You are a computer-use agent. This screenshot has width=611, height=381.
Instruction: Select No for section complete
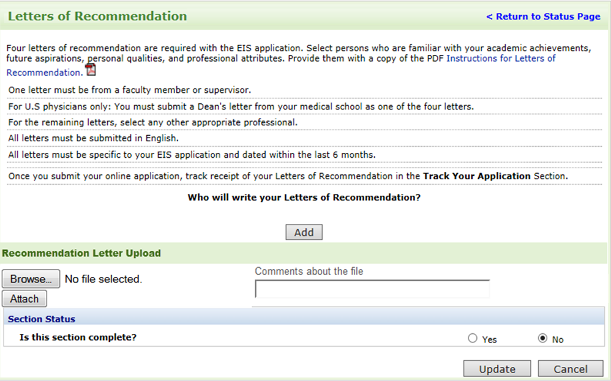coord(542,339)
